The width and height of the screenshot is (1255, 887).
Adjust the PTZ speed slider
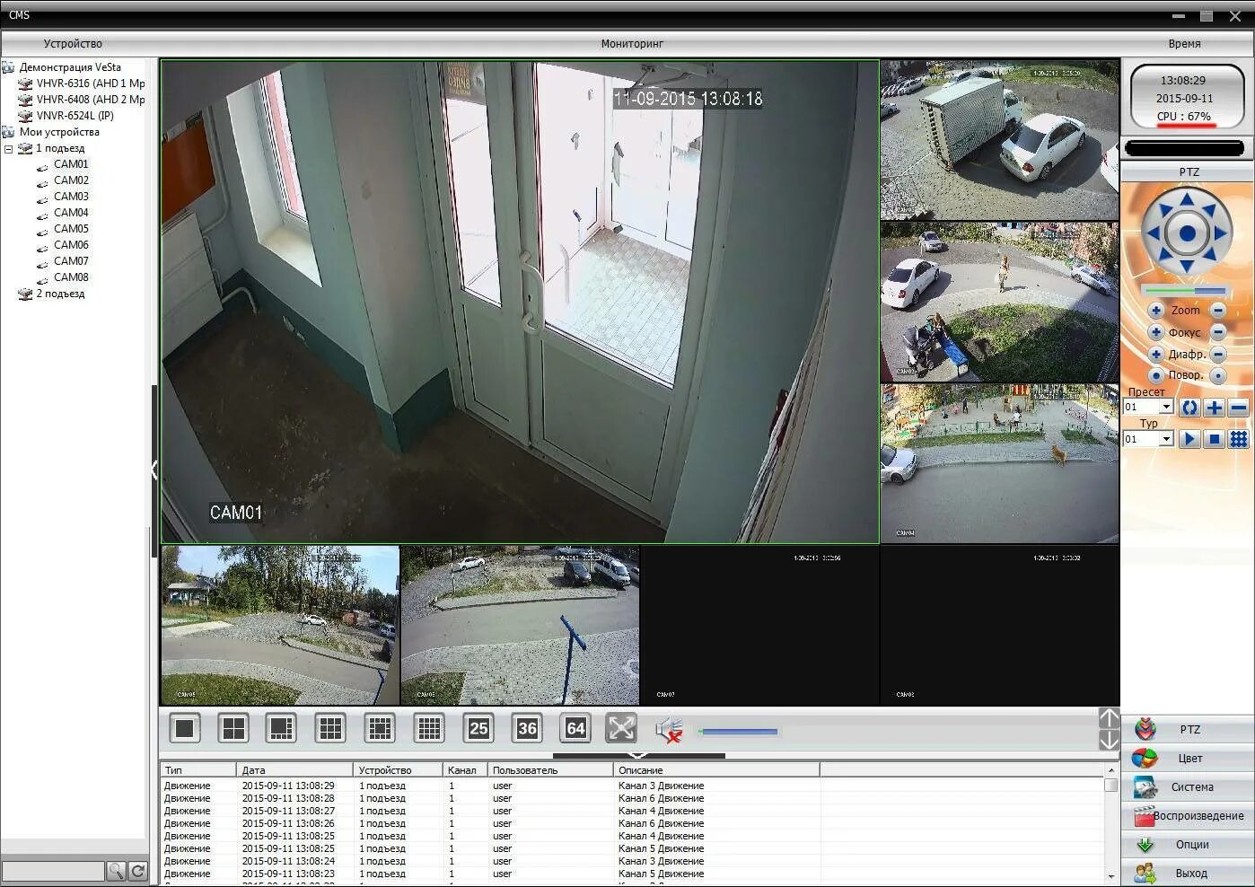(x=1186, y=291)
